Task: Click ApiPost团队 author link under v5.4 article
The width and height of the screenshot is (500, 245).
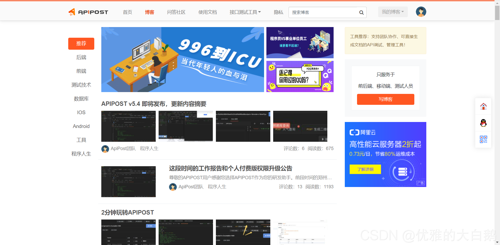Action: coord(123,149)
